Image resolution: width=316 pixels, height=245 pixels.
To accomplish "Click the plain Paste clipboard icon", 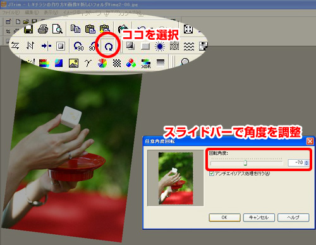I will point(90,29).
